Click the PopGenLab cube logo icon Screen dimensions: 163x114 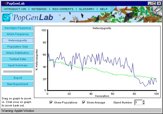point(7,17)
